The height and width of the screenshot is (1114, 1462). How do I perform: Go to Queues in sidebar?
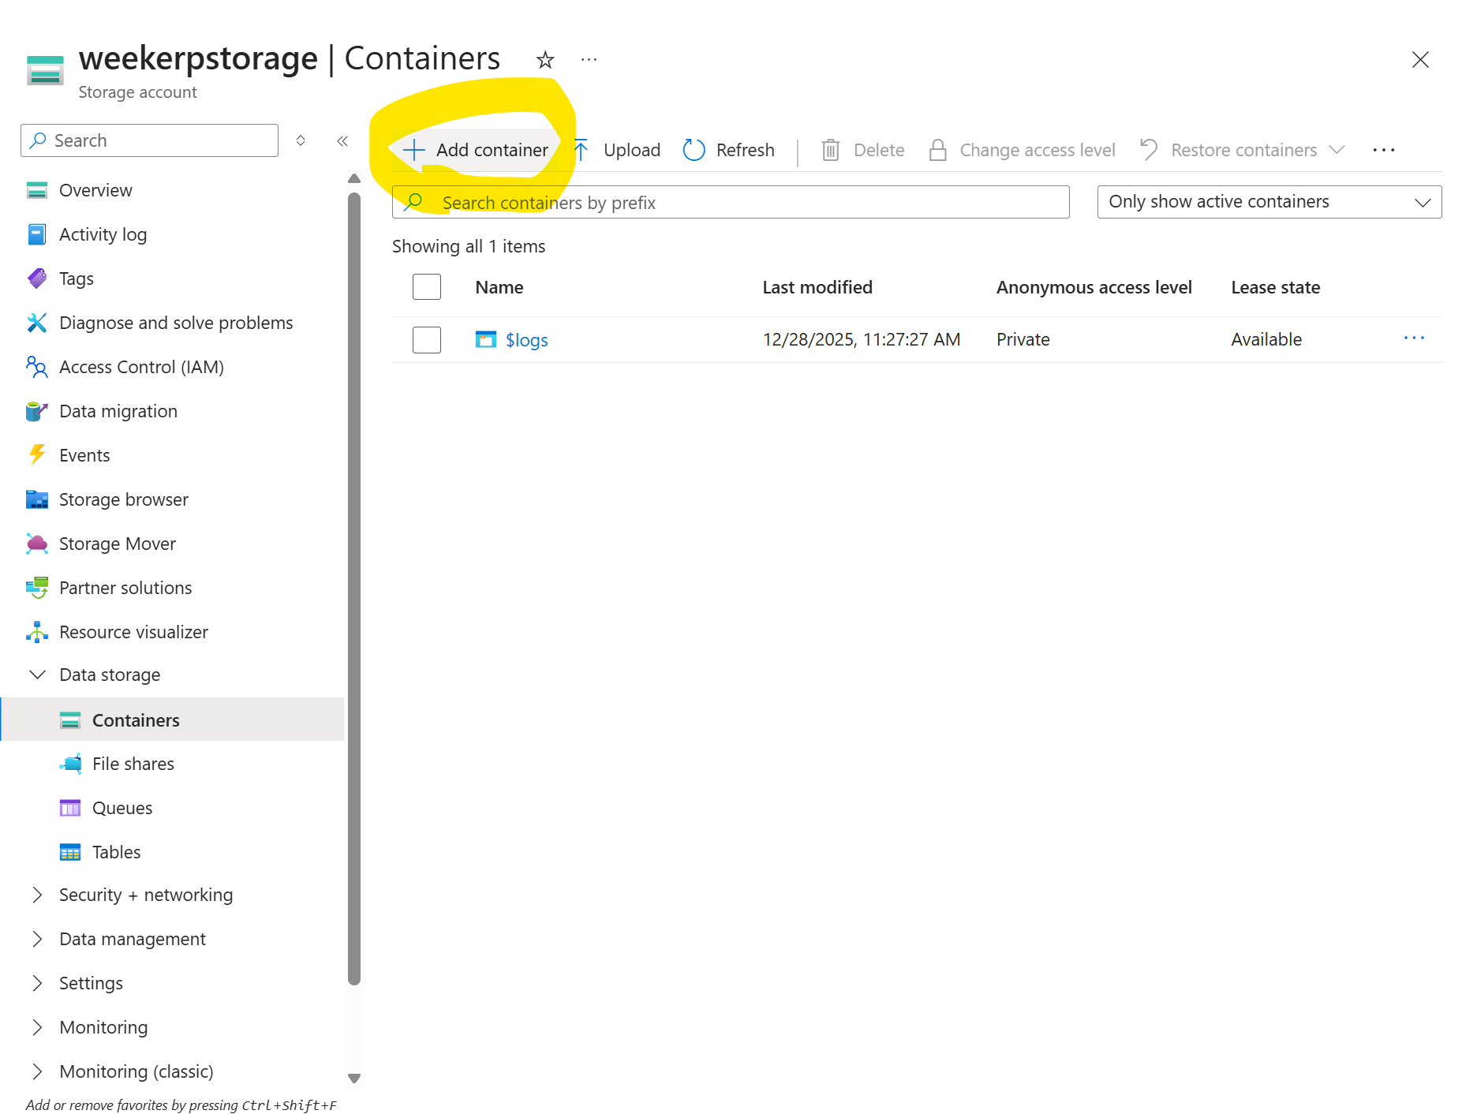(122, 808)
